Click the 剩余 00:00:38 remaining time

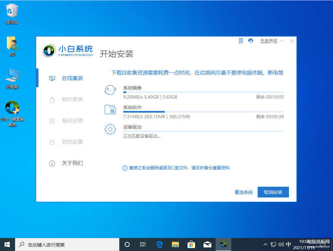coord(270,117)
